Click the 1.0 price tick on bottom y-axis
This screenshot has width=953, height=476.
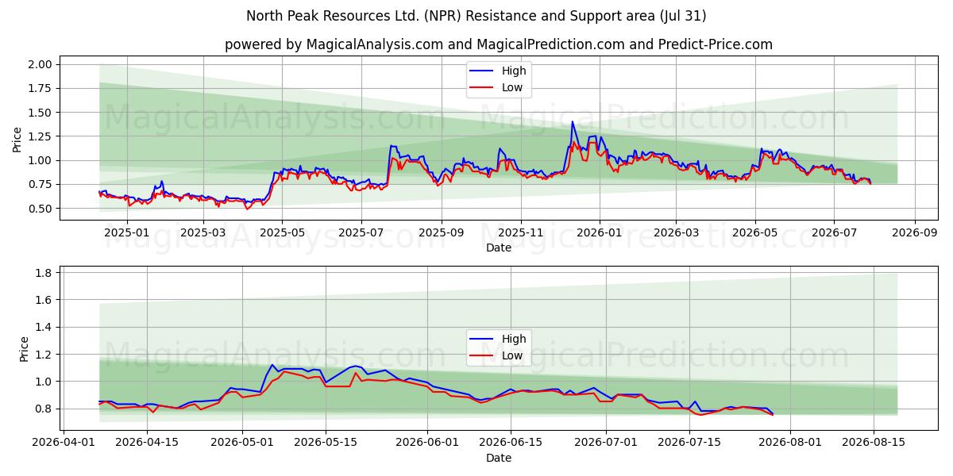pyautogui.click(x=44, y=382)
